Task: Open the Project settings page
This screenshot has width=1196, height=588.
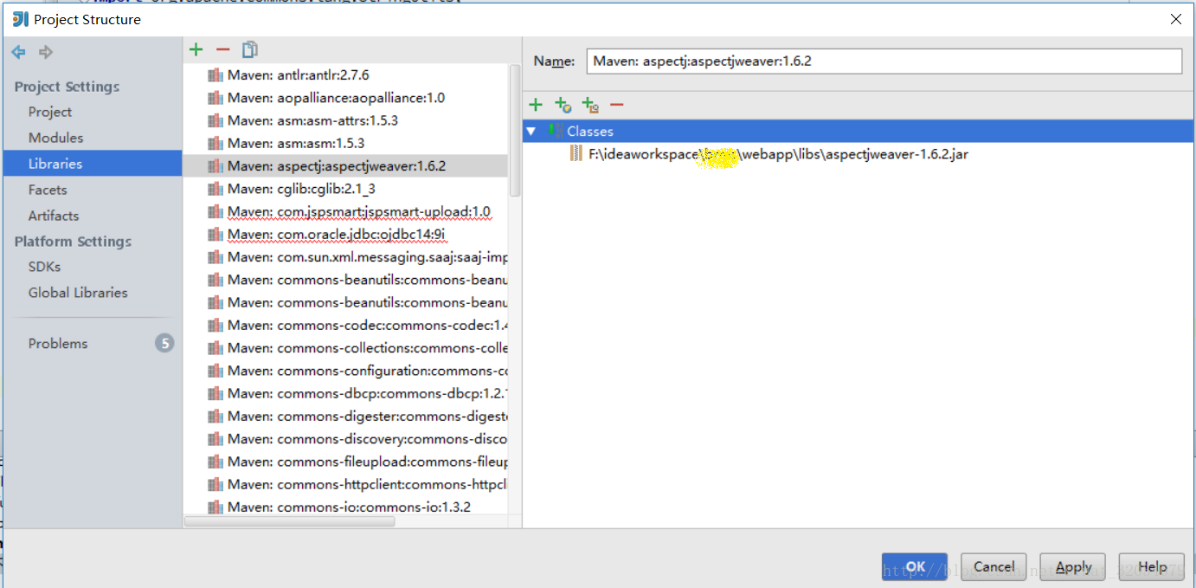Action: coord(50,112)
